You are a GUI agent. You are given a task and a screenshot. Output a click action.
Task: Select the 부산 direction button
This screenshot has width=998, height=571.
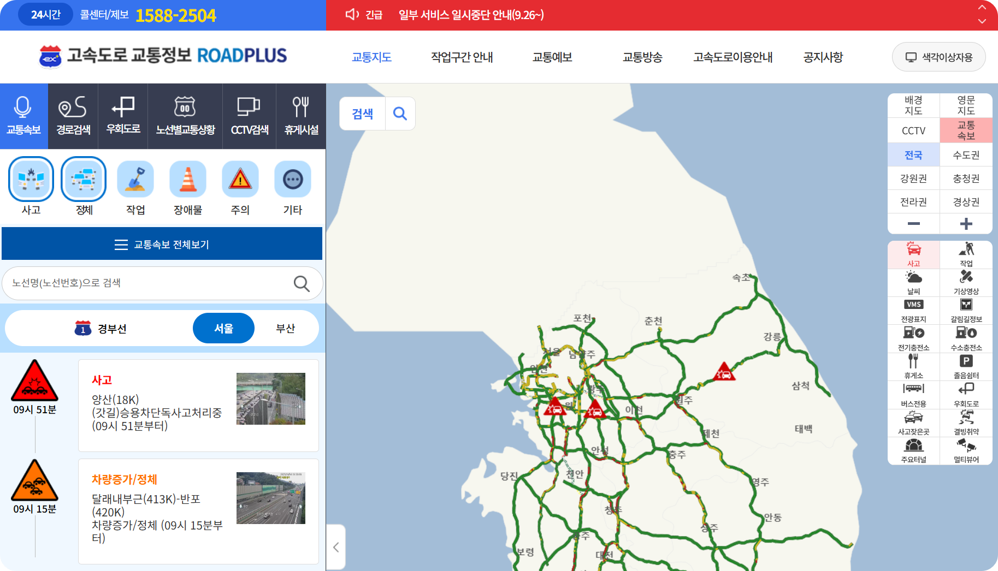pos(285,328)
